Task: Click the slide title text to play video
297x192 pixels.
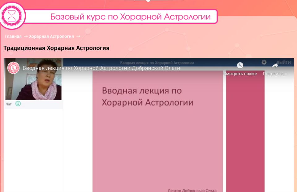Action: point(147,97)
